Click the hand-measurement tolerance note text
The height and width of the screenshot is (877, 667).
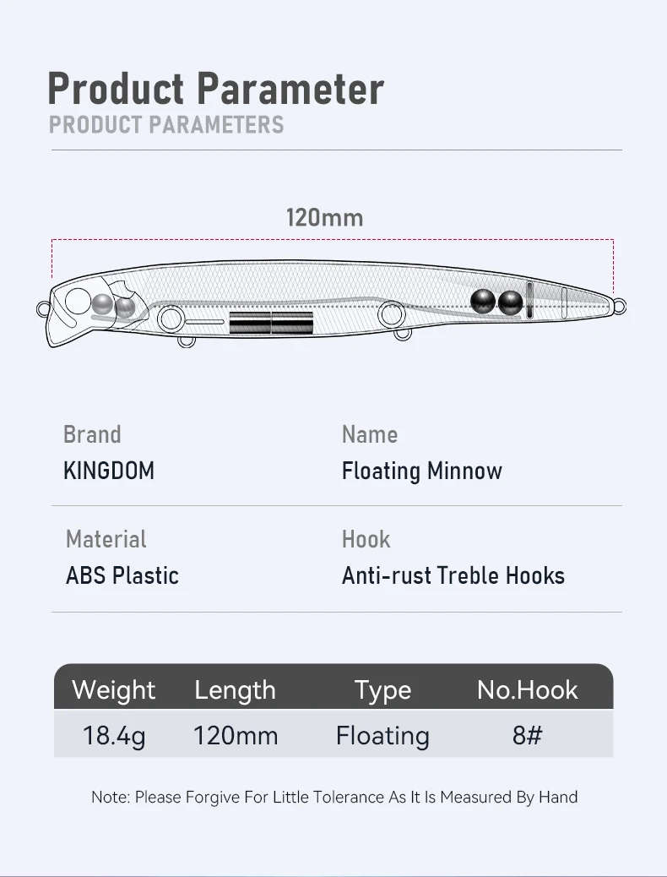[334, 797]
